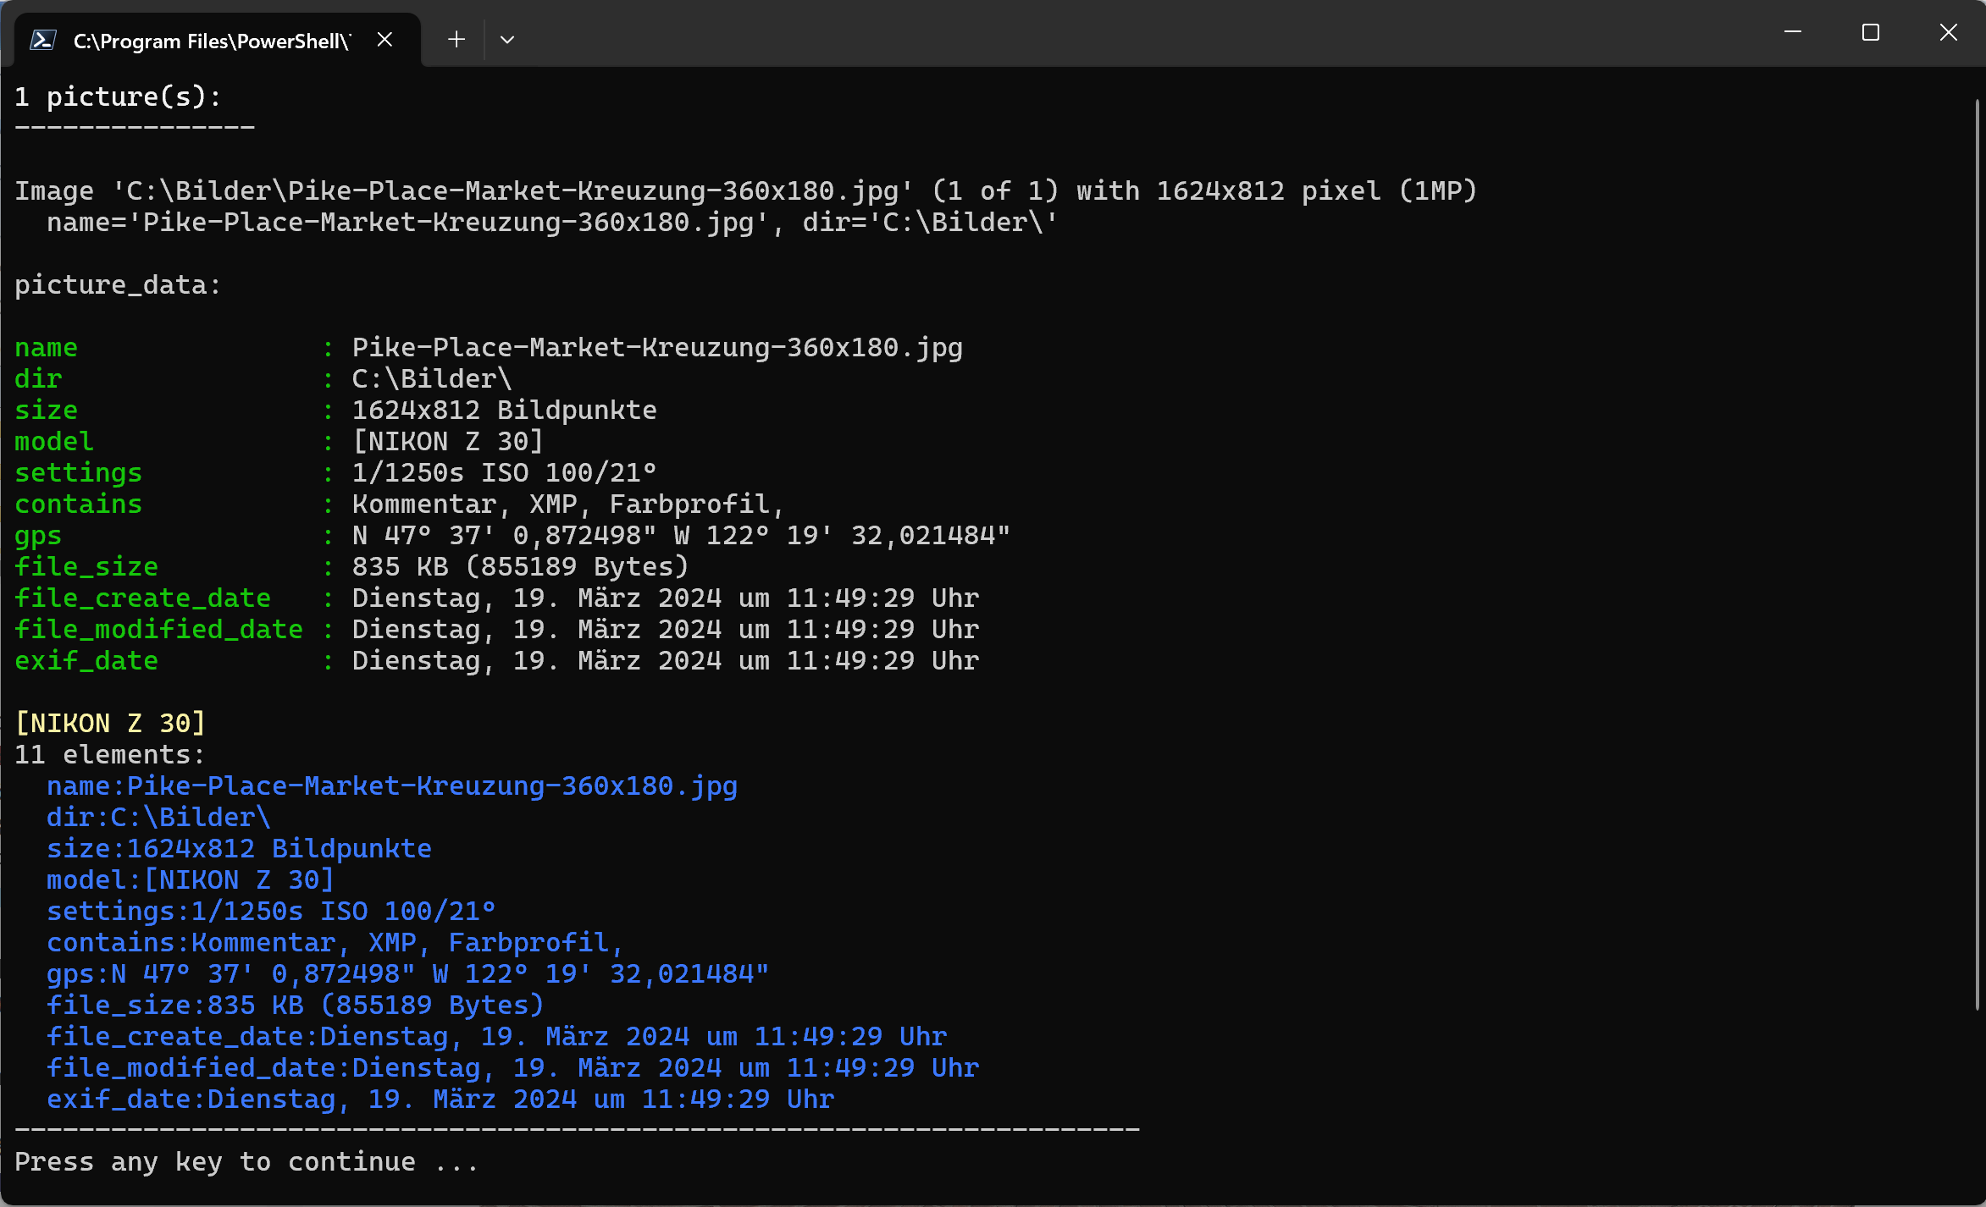
Task: Close the terminal window
Action: (1948, 33)
